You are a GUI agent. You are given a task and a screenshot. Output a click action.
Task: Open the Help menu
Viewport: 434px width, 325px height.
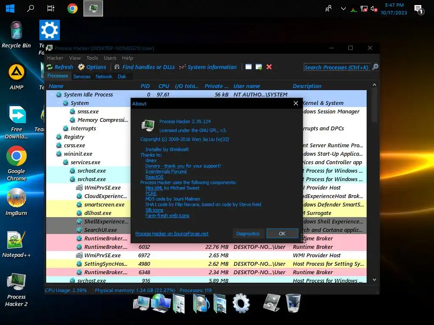pyautogui.click(x=128, y=58)
